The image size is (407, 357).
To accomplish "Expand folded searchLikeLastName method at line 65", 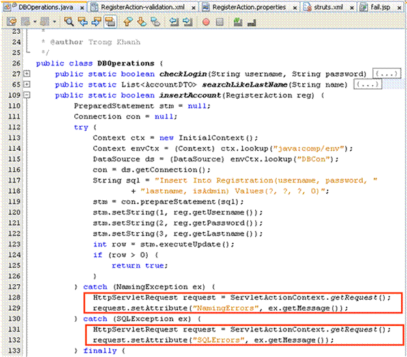I will pos(27,85).
